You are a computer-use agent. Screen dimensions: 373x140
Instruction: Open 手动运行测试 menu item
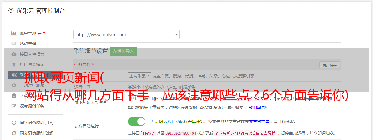click(32, 85)
